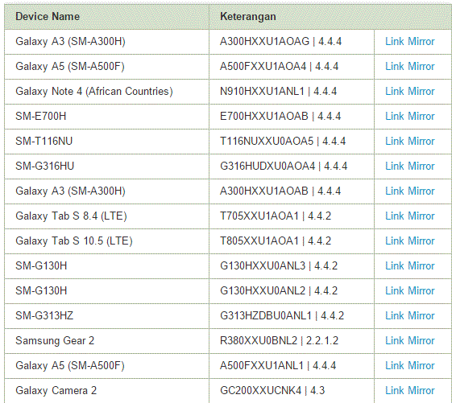The height and width of the screenshot is (403, 452).
Task: Click Link Mirror for Galaxy Tab S 10.5
Action: [409, 241]
